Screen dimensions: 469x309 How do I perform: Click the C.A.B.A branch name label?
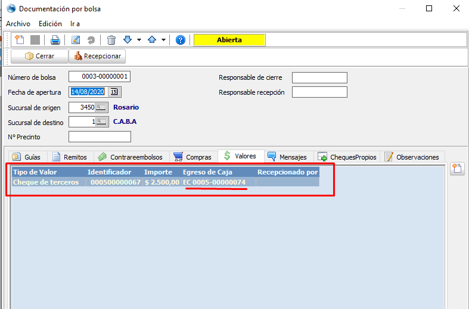tap(125, 121)
